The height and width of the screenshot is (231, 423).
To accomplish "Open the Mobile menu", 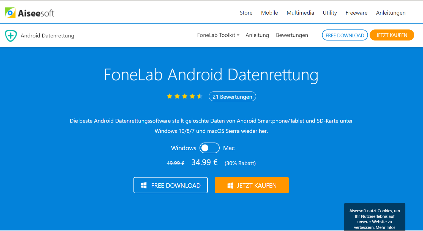I will 269,13.
